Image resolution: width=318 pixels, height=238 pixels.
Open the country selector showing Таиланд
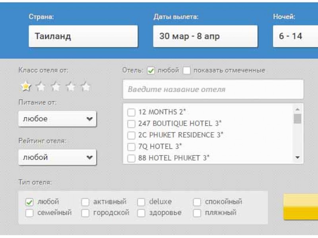[83, 36]
